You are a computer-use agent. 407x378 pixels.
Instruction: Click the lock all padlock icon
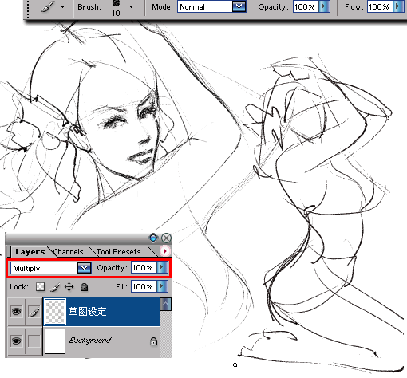click(x=84, y=287)
